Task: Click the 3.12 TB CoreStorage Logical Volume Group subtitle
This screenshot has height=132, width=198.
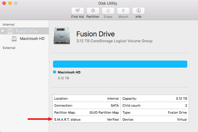Action: (x=114, y=41)
